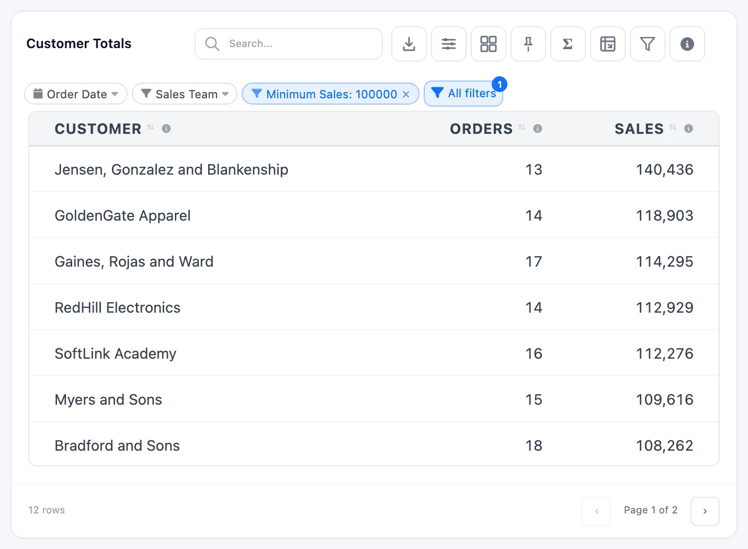This screenshot has width=748, height=549.
Task: Select Gaines, Rojas and Ward
Action: (x=134, y=261)
